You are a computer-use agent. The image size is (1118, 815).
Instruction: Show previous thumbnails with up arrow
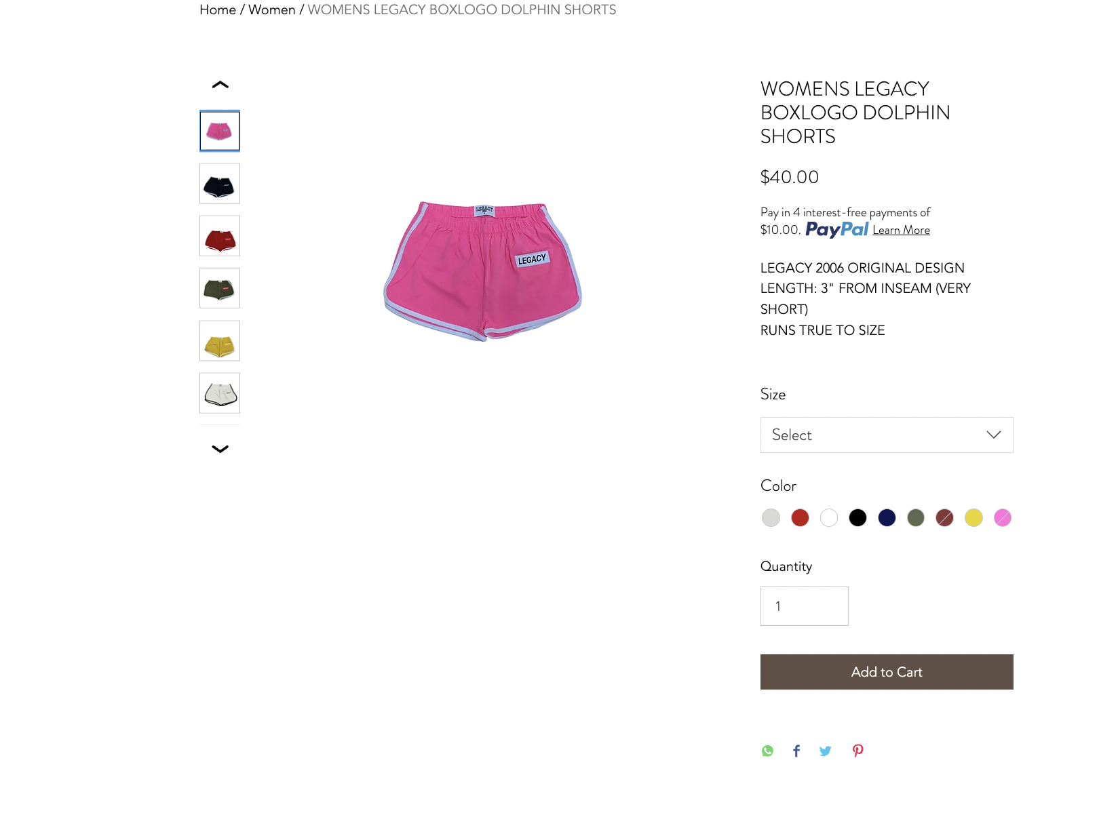click(x=220, y=85)
